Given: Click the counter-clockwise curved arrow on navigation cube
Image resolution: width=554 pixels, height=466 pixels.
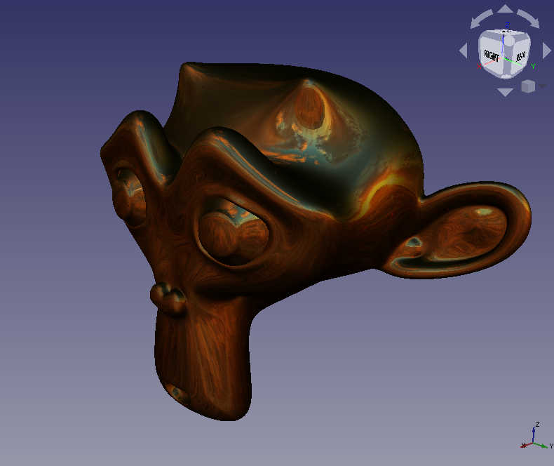Looking at the screenshot, I should point(481,19).
